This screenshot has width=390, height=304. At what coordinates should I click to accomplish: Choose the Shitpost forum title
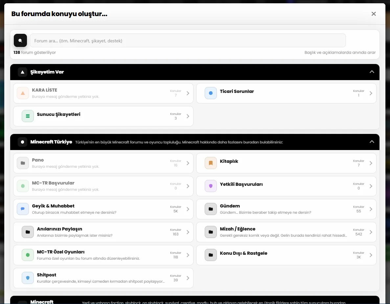(x=47, y=275)
